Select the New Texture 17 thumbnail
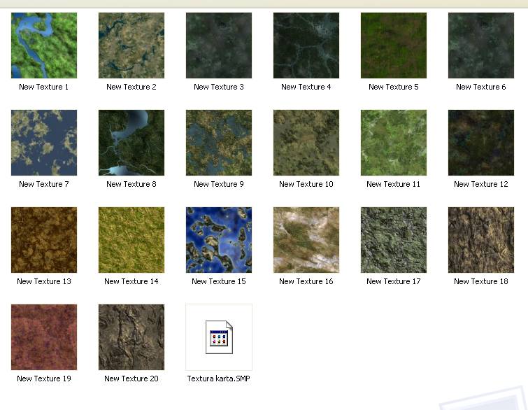The image size is (528, 410). 394,240
